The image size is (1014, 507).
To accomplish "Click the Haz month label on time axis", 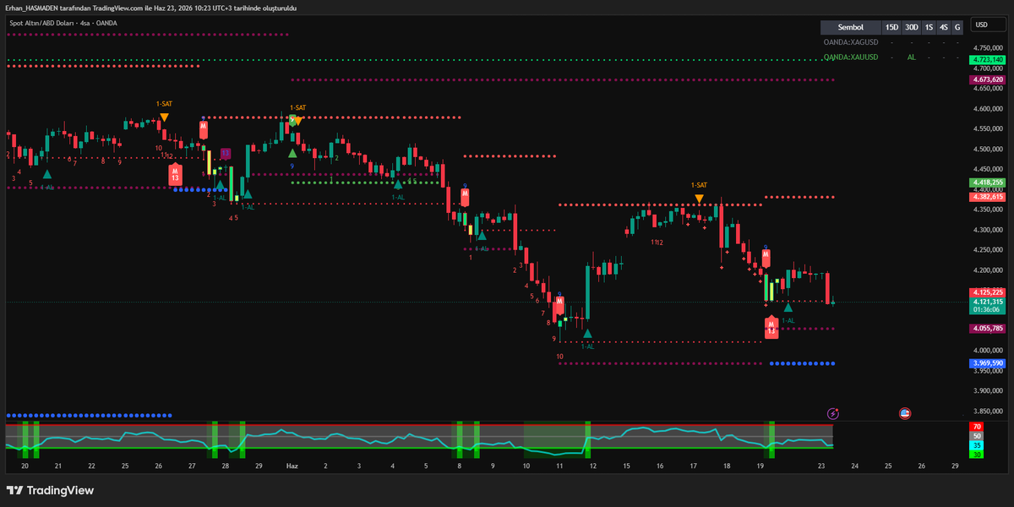I will click(292, 466).
